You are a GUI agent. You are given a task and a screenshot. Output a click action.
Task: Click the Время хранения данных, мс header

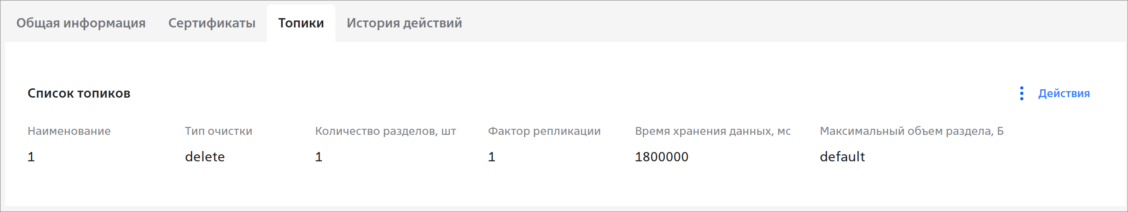[x=712, y=131]
